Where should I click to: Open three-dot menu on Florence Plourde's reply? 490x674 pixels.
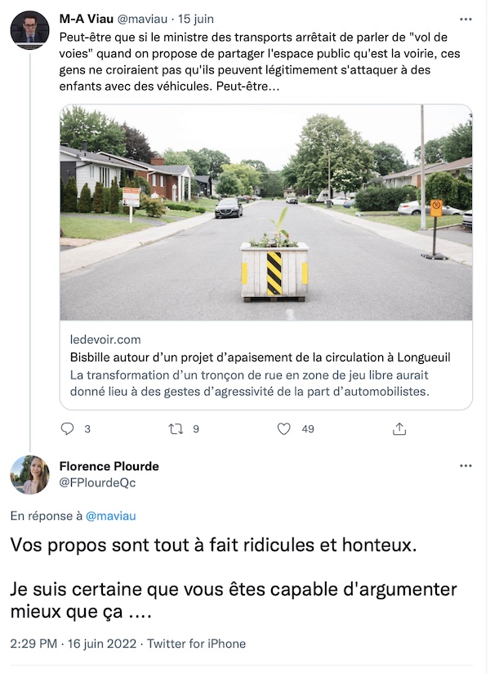tap(465, 466)
